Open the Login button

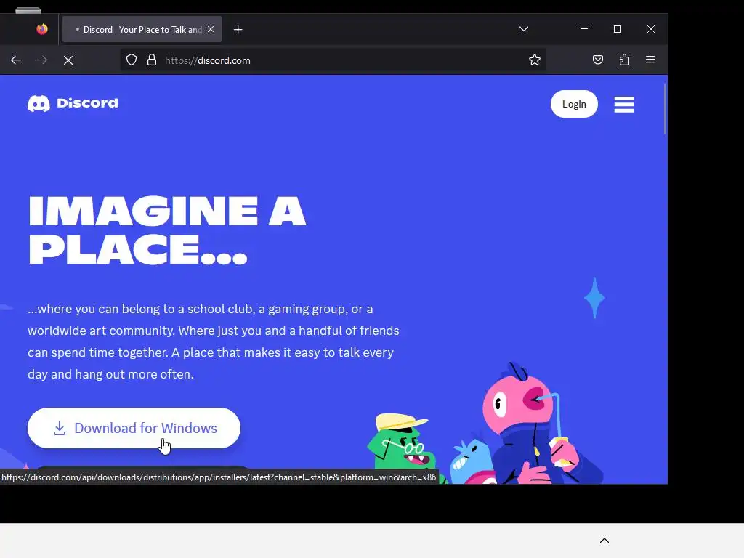(x=574, y=104)
